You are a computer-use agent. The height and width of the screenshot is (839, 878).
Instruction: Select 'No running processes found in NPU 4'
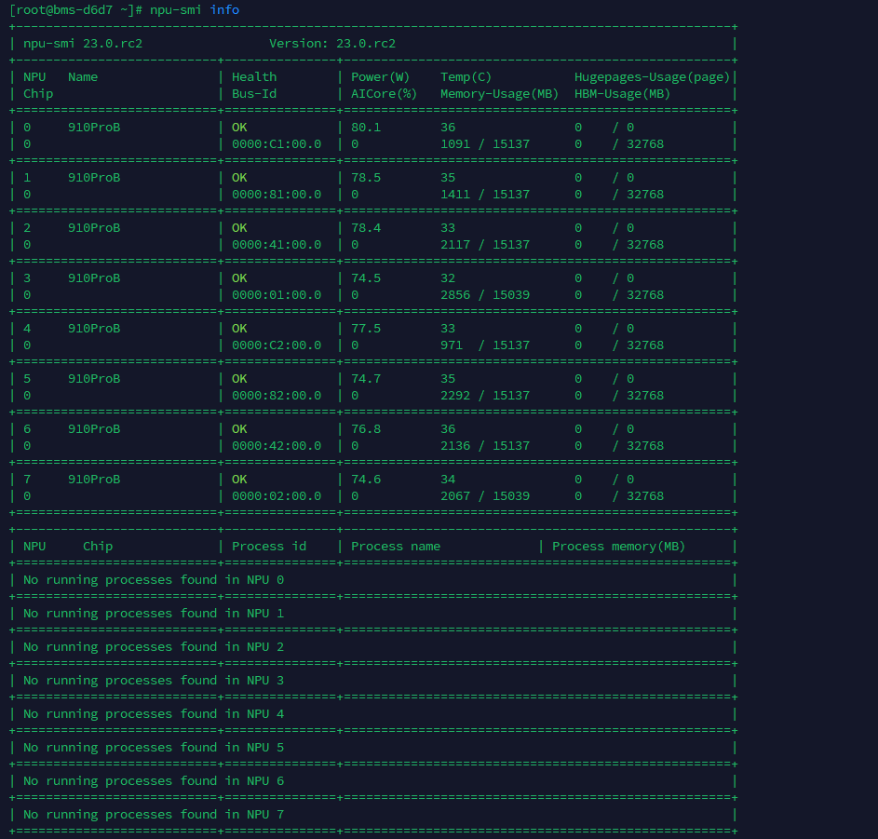[154, 714]
